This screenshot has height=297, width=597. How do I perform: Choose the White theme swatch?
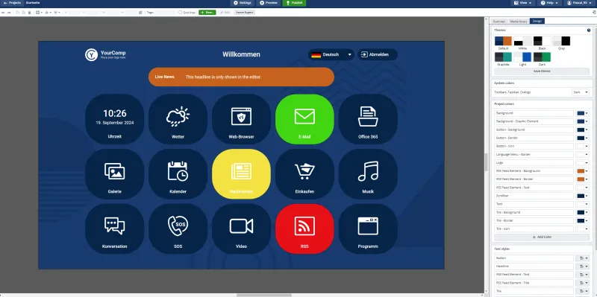[x=522, y=41]
